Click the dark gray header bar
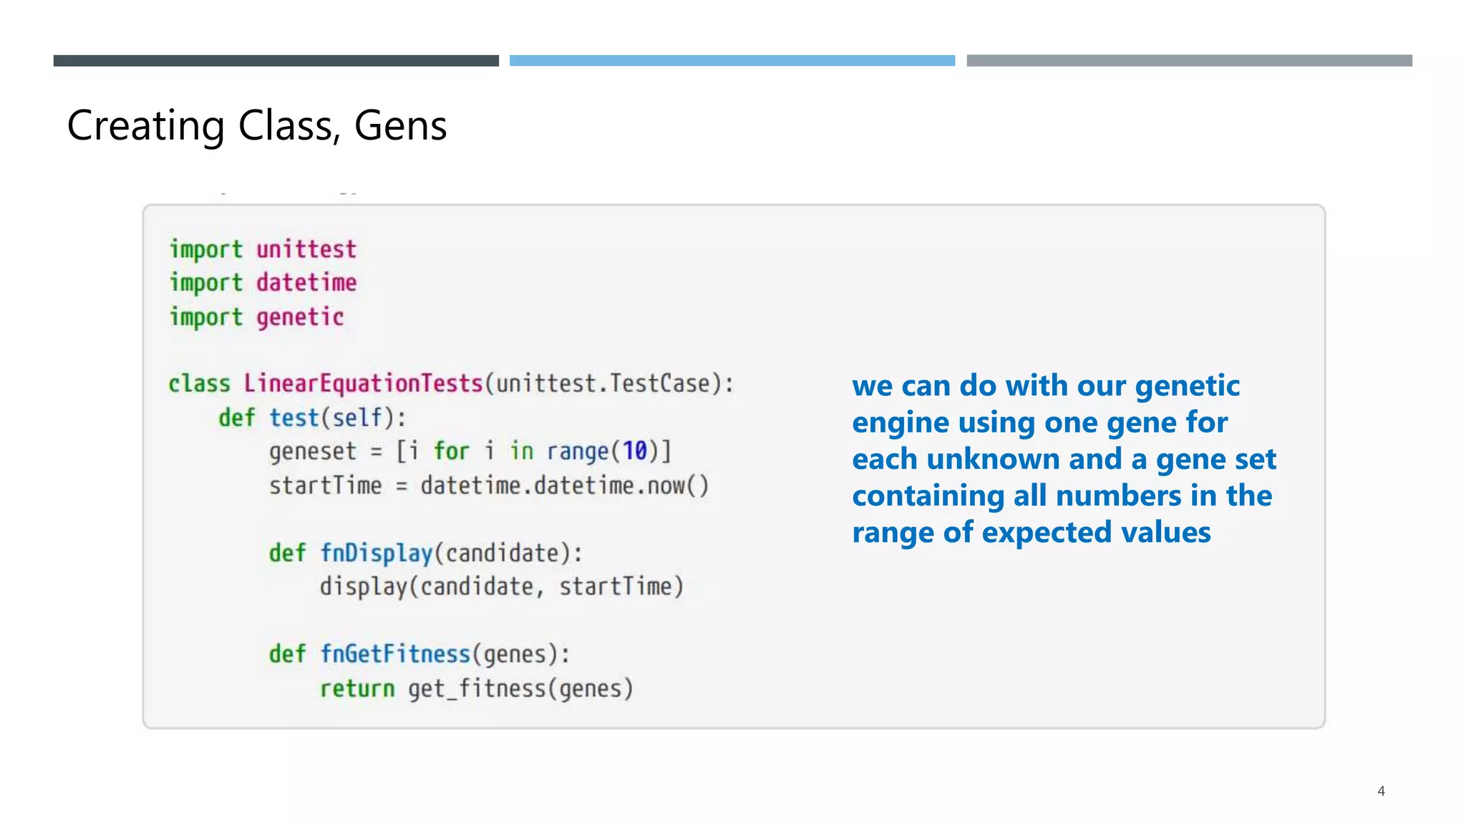 point(276,61)
